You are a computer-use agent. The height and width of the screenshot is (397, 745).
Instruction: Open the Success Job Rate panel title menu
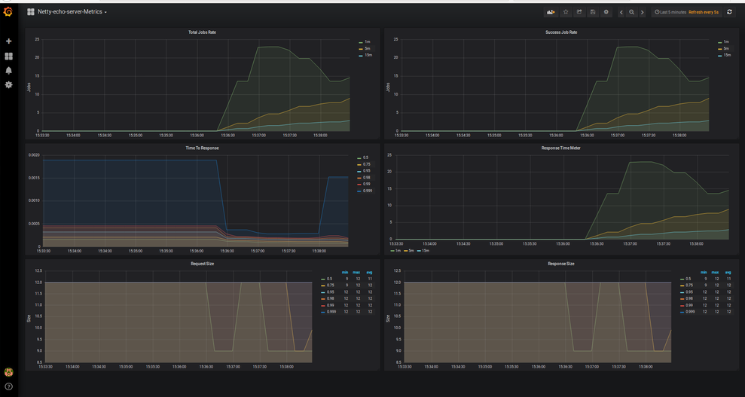click(x=561, y=32)
